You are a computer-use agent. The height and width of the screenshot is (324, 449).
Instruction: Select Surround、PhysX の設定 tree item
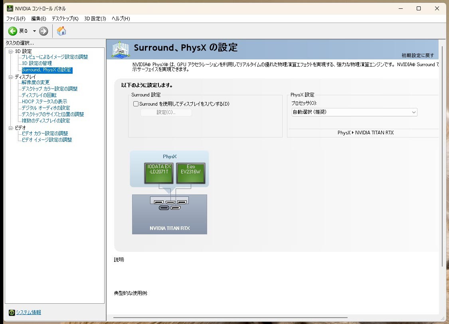pyautogui.click(x=47, y=70)
